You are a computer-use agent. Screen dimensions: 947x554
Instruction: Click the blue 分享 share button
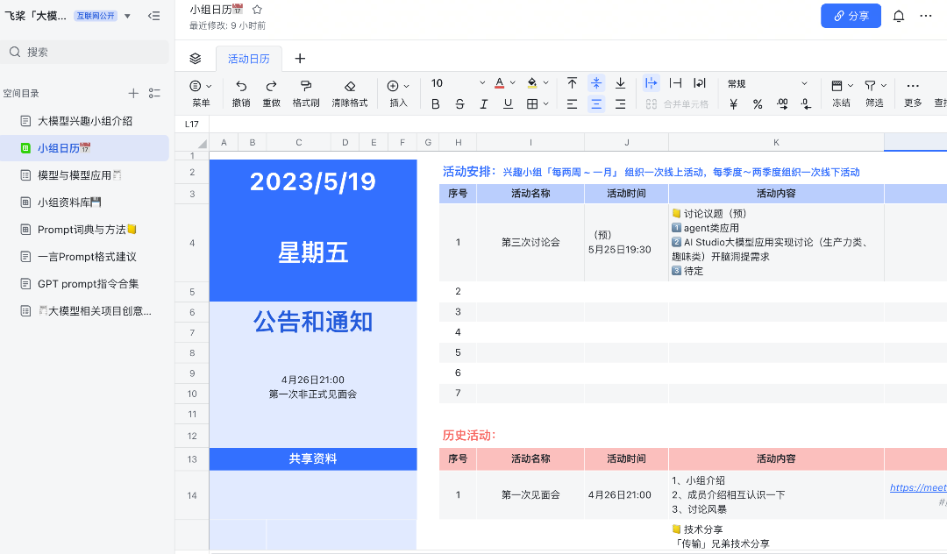pos(851,17)
